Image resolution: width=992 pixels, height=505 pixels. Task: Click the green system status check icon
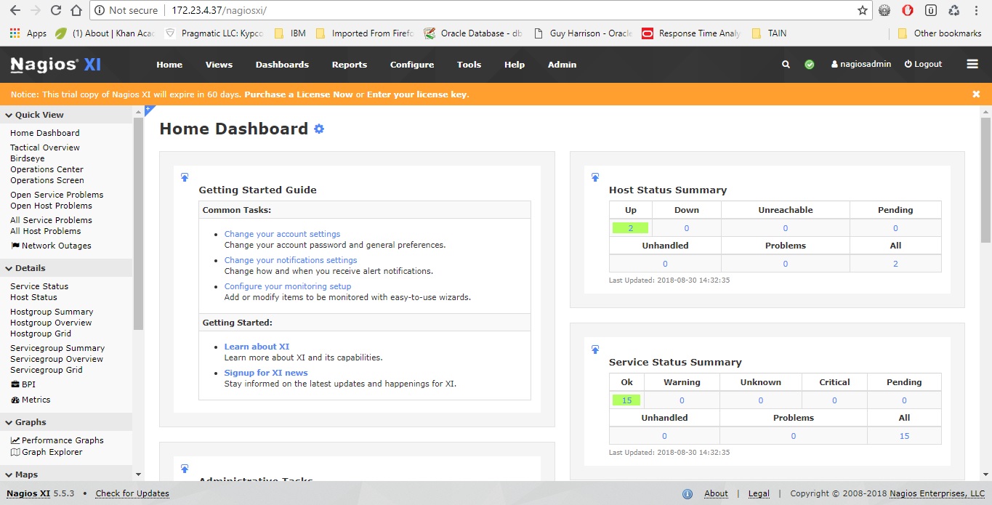pos(810,65)
